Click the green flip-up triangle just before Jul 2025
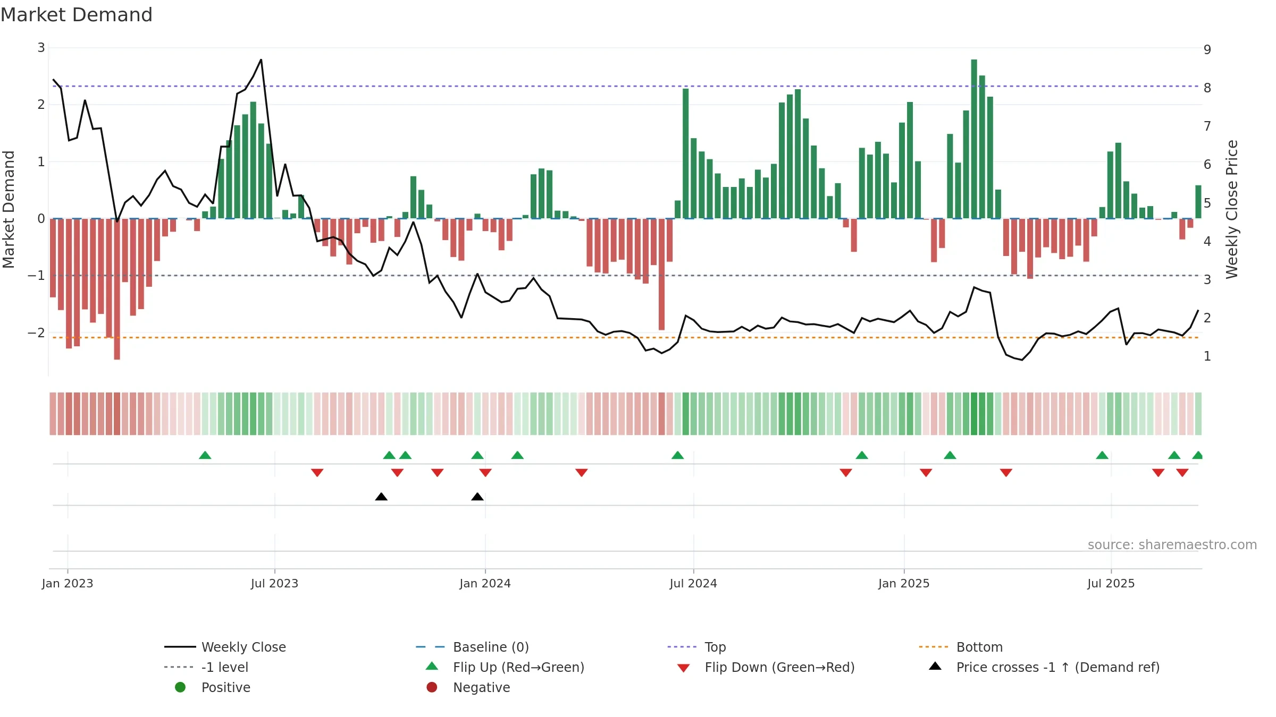Viewport: 1276px width, 717px height. click(1102, 455)
